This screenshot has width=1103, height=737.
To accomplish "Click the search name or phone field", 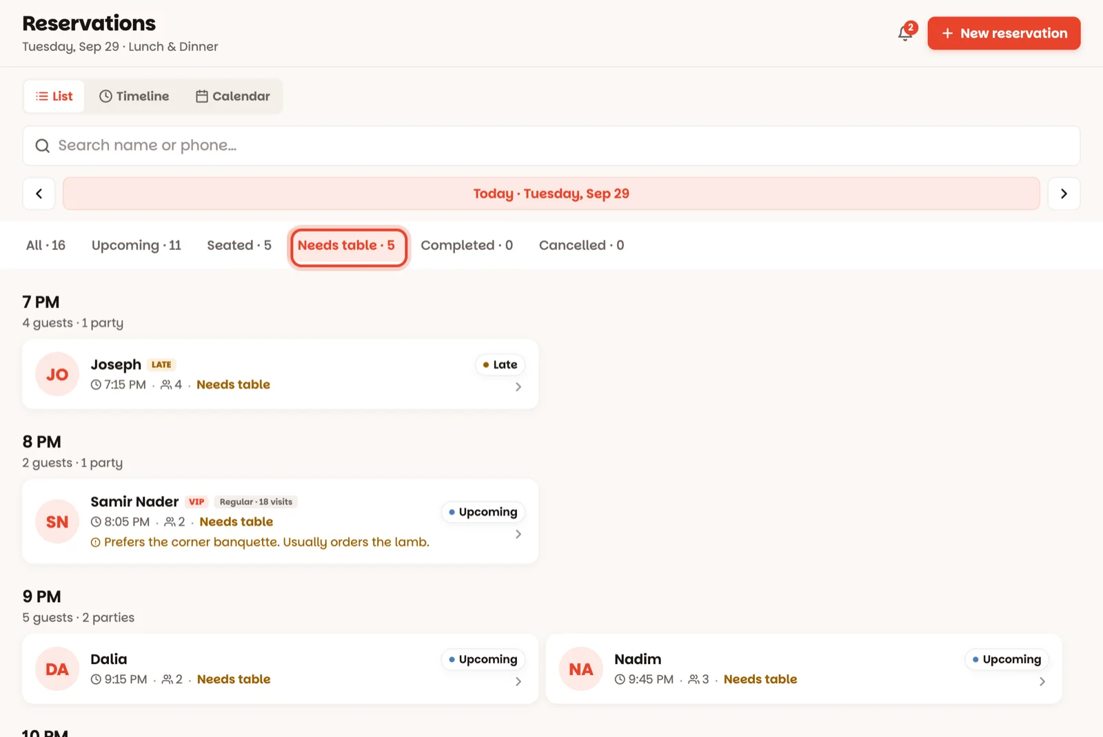I will 551,145.
